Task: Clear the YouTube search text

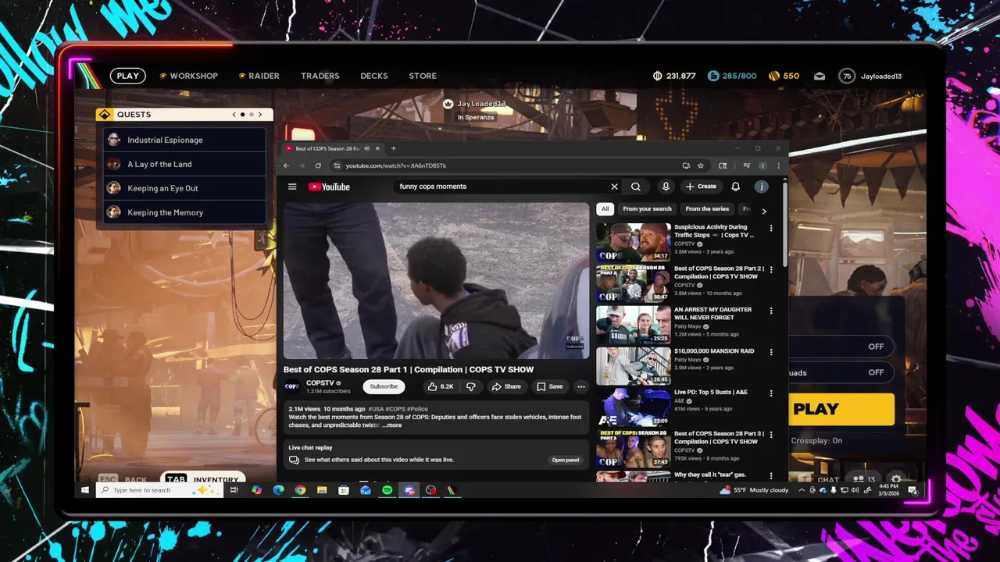Action: pos(614,187)
